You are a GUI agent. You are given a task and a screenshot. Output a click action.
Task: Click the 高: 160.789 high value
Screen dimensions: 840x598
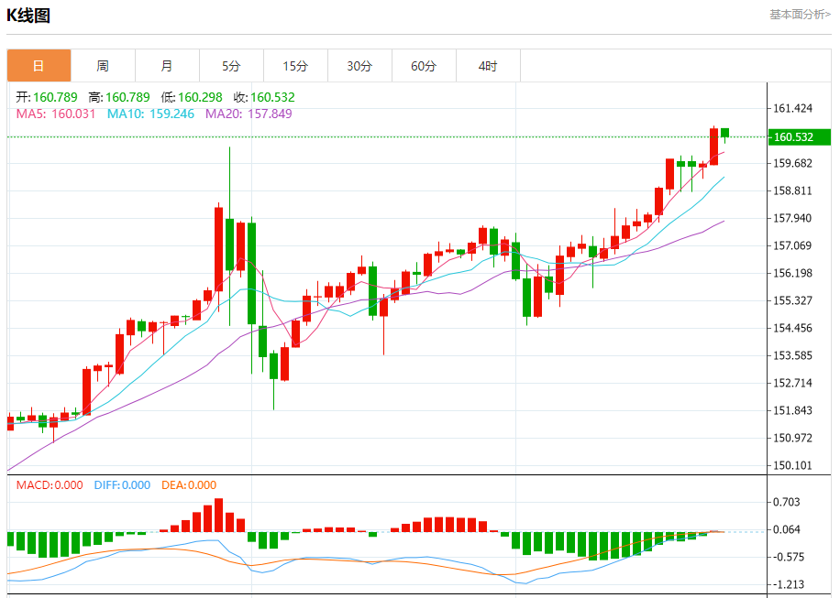pyautogui.click(x=119, y=97)
